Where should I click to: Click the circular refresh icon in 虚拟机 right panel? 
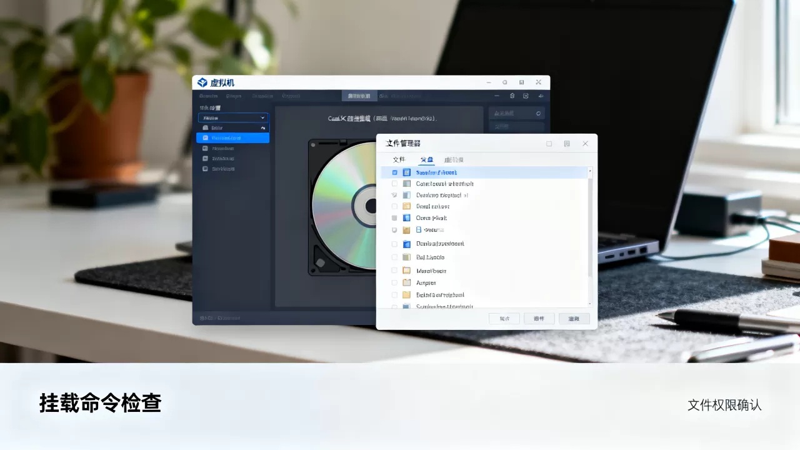coord(538,114)
